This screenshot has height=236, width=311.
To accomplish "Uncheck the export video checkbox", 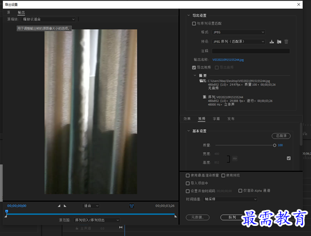I will (194, 67).
